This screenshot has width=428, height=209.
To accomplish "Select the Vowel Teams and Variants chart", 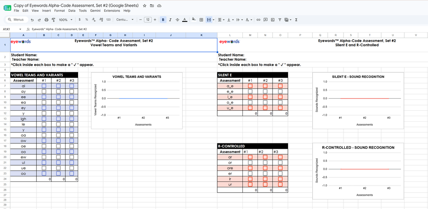I will [x=137, y=101].
